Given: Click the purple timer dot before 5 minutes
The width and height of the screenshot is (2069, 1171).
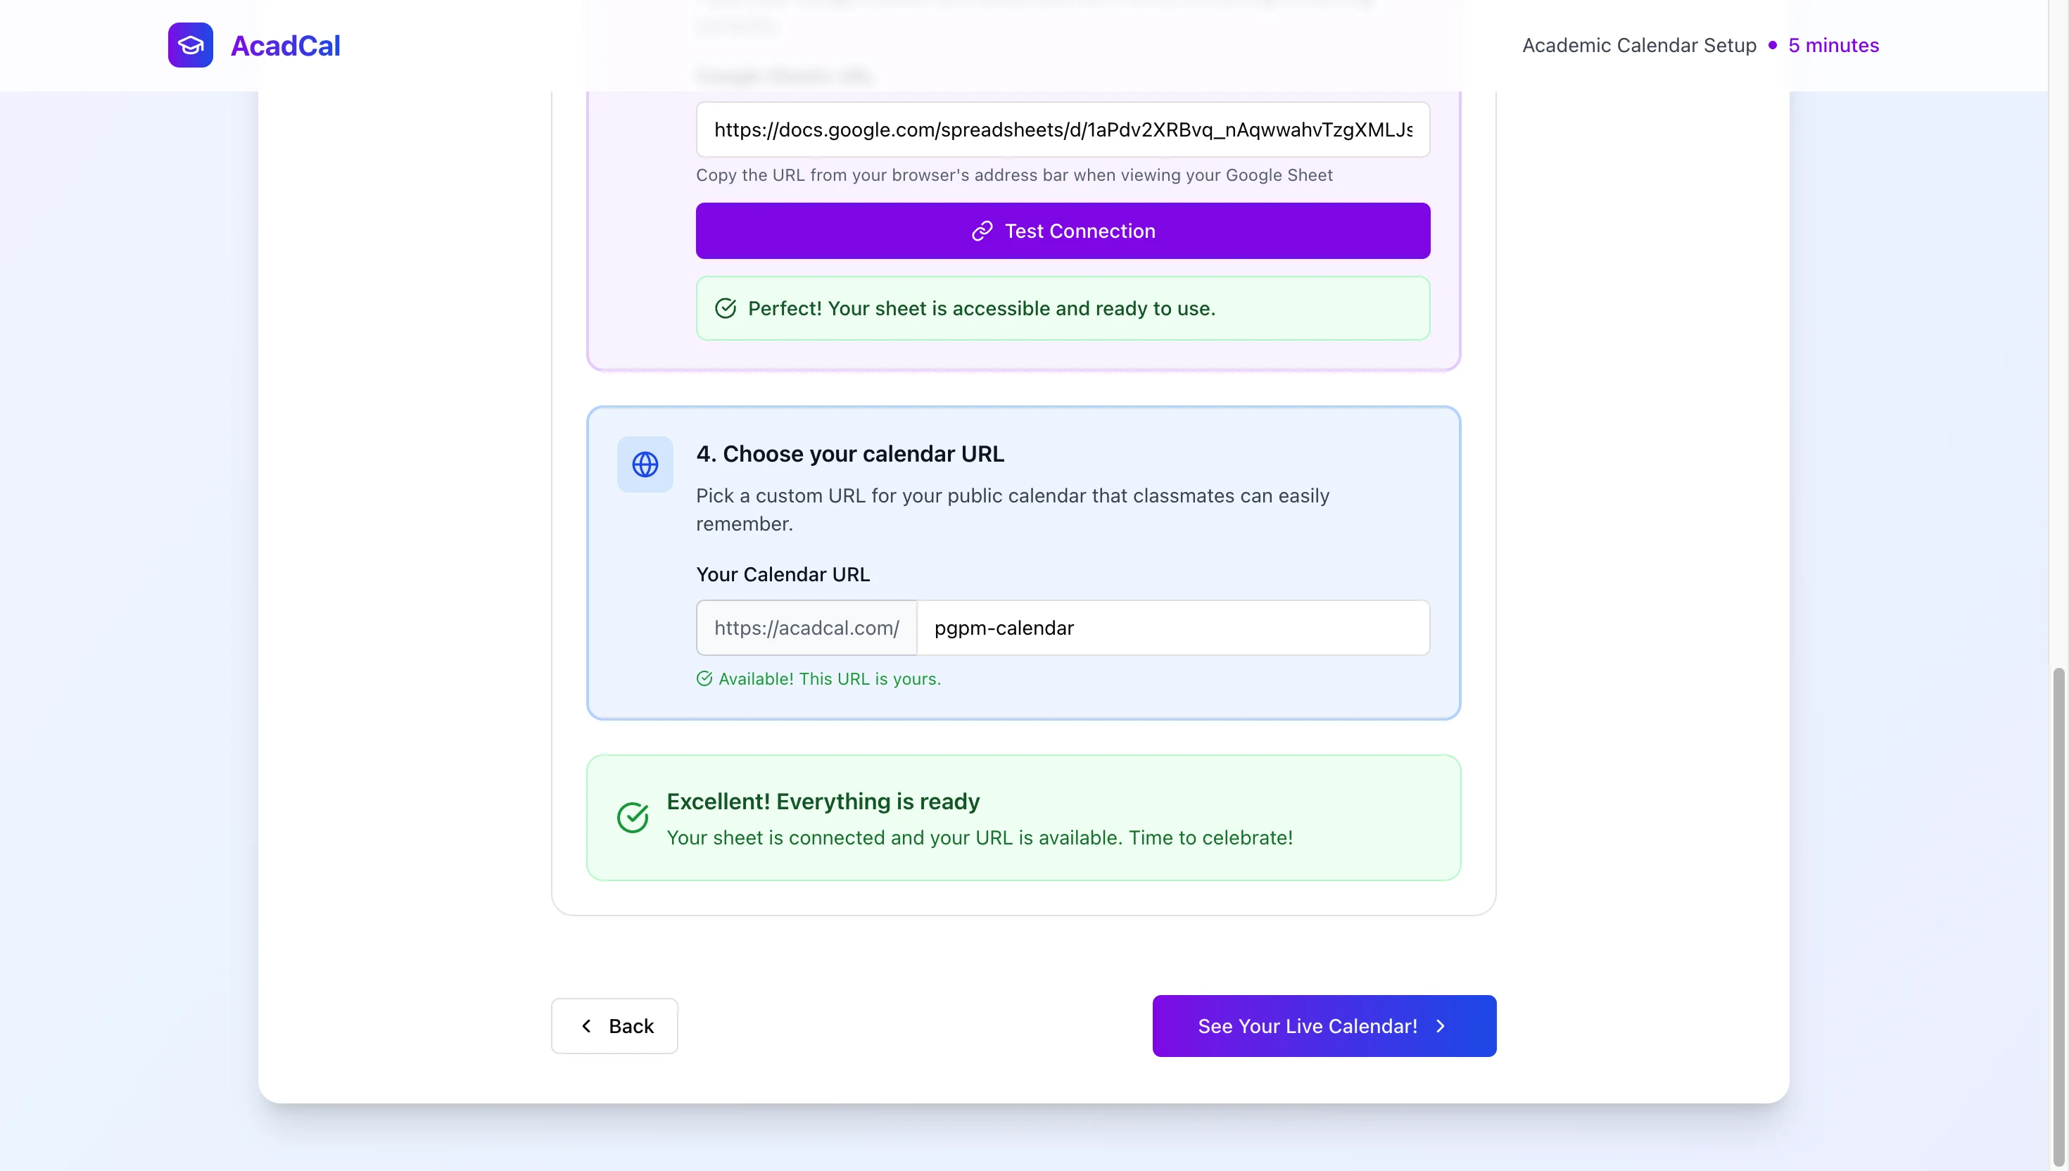Looking at the screenshot, I should [1776, 46].
